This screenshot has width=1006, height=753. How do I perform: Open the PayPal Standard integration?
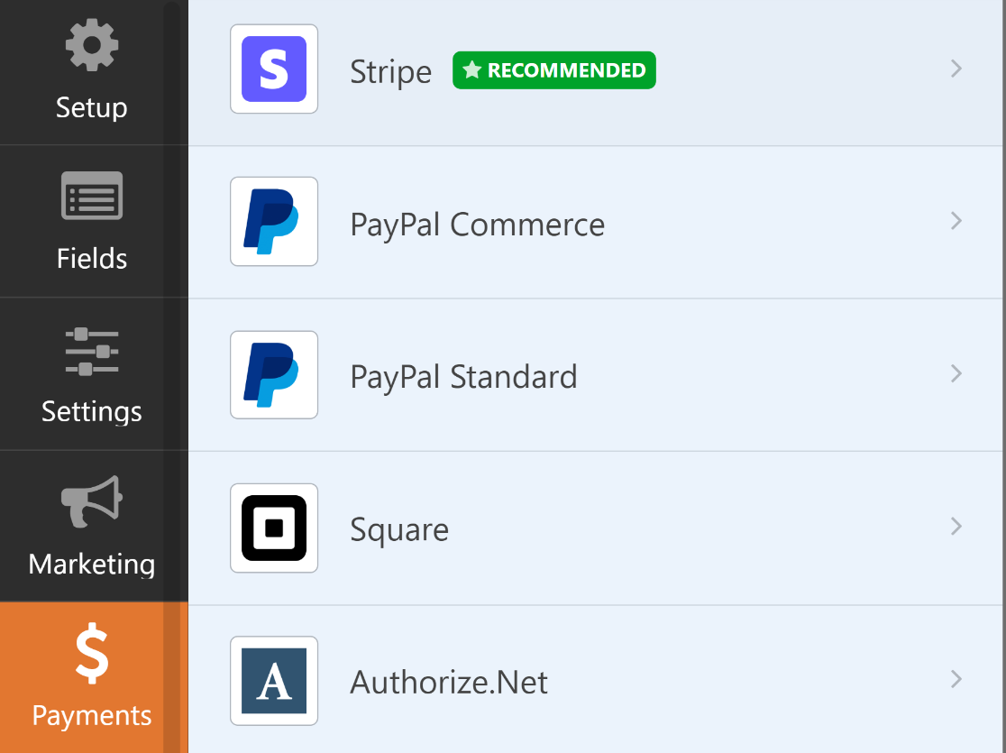463,374
